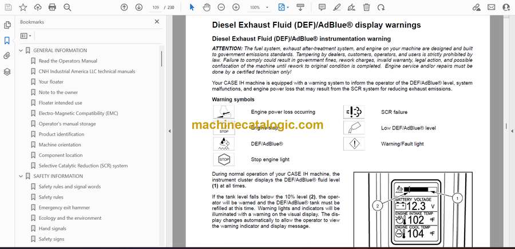Image resolution: width=515 pixels, height=249 pixels.
Task: Close the Bookmarks panel
Action: coord(157,22)
